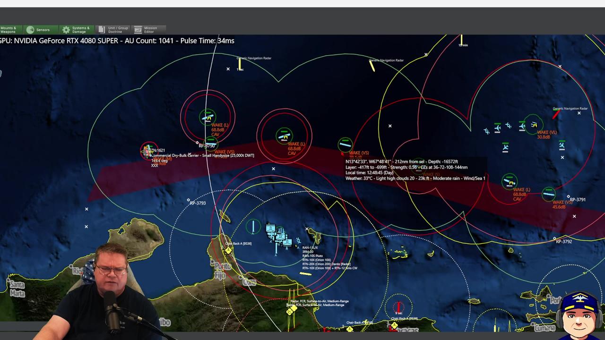This screenshot has height=340, width=605.
Task: Select aircraft with WAKE (VL) 30.8dB label
Action: pos(533,125)
